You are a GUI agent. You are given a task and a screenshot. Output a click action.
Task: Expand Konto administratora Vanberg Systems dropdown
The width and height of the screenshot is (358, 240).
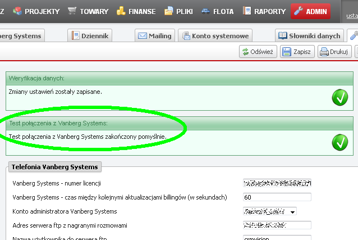pos(293,212)
